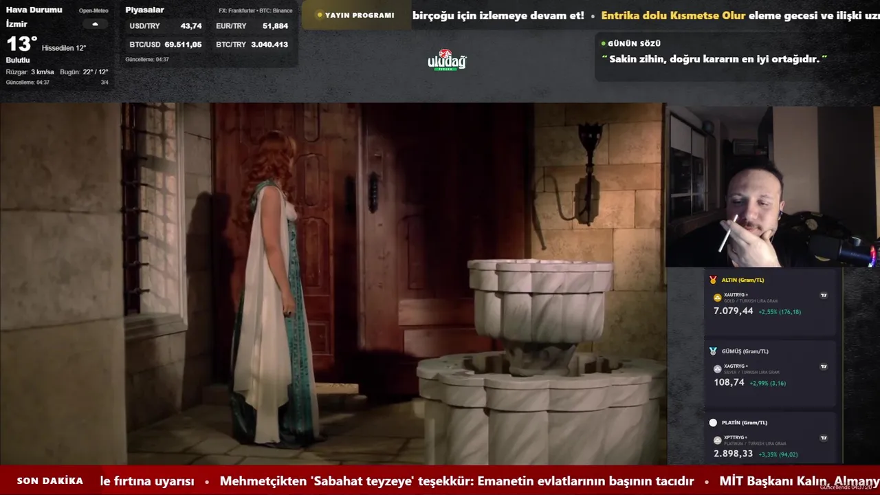Click the green dot beside Günün Sözü
This screenshot has height=495, width=880.
[x=603, y=43]
